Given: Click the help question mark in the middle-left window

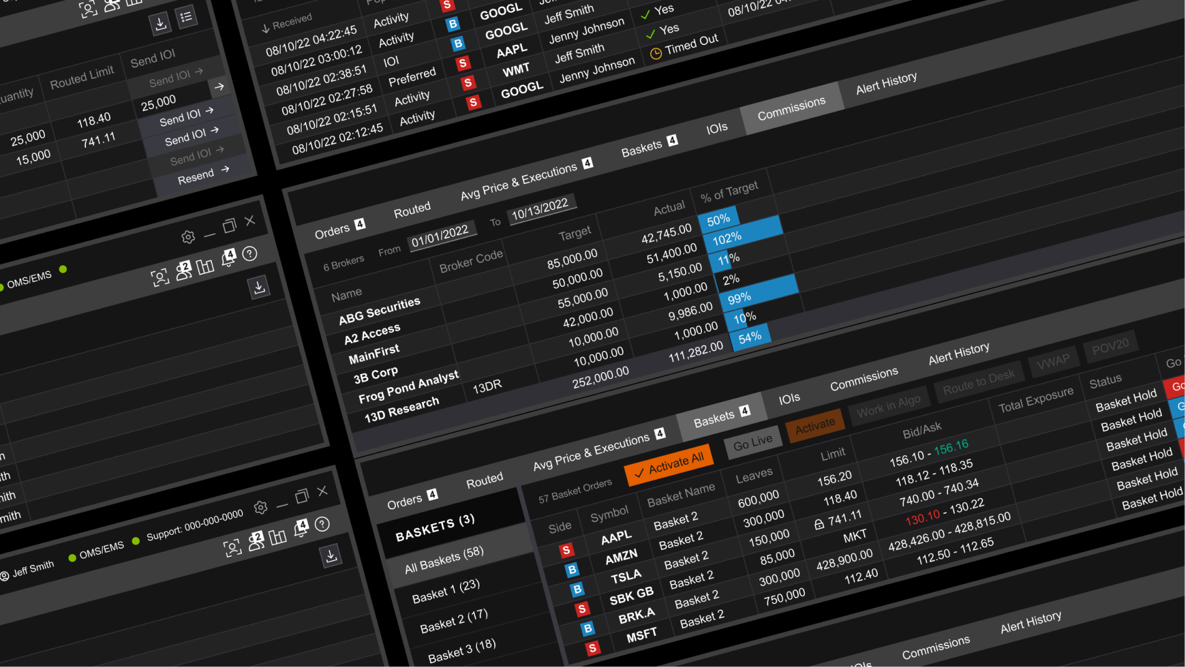Looking at the screenshot, I should pyautogui.click(x=250, y=254).
